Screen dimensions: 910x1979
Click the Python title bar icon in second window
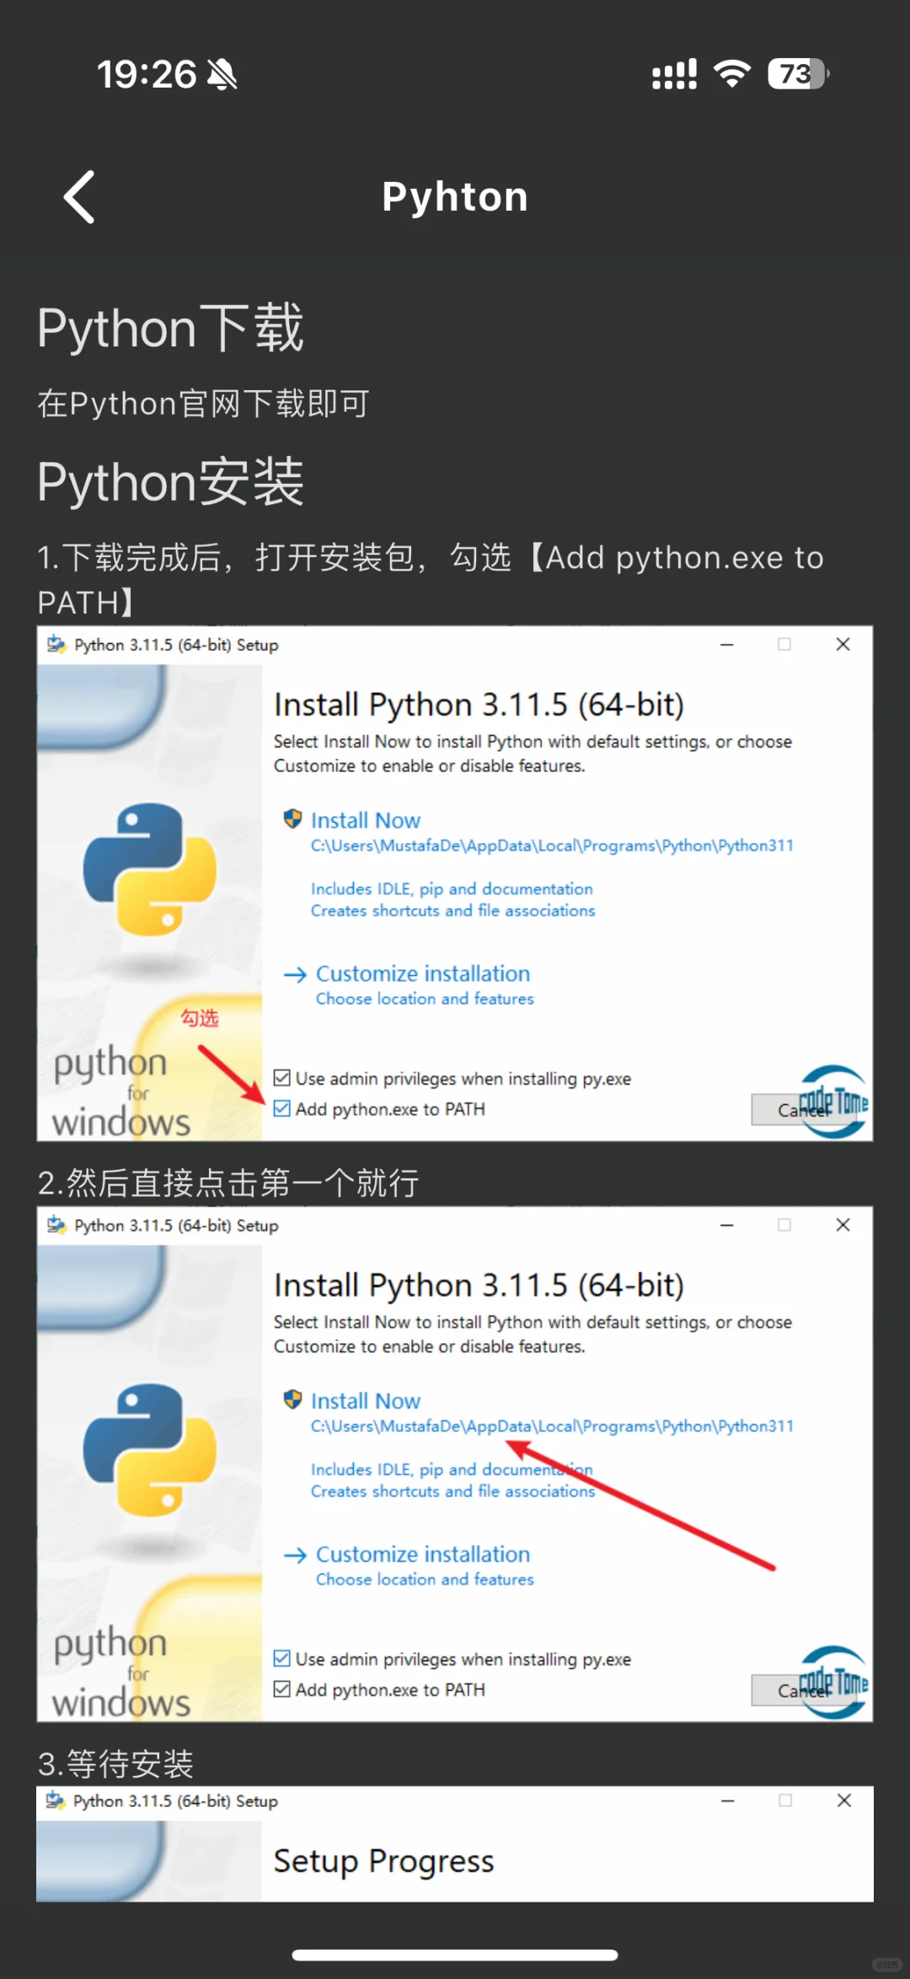tap(56, 1225)
